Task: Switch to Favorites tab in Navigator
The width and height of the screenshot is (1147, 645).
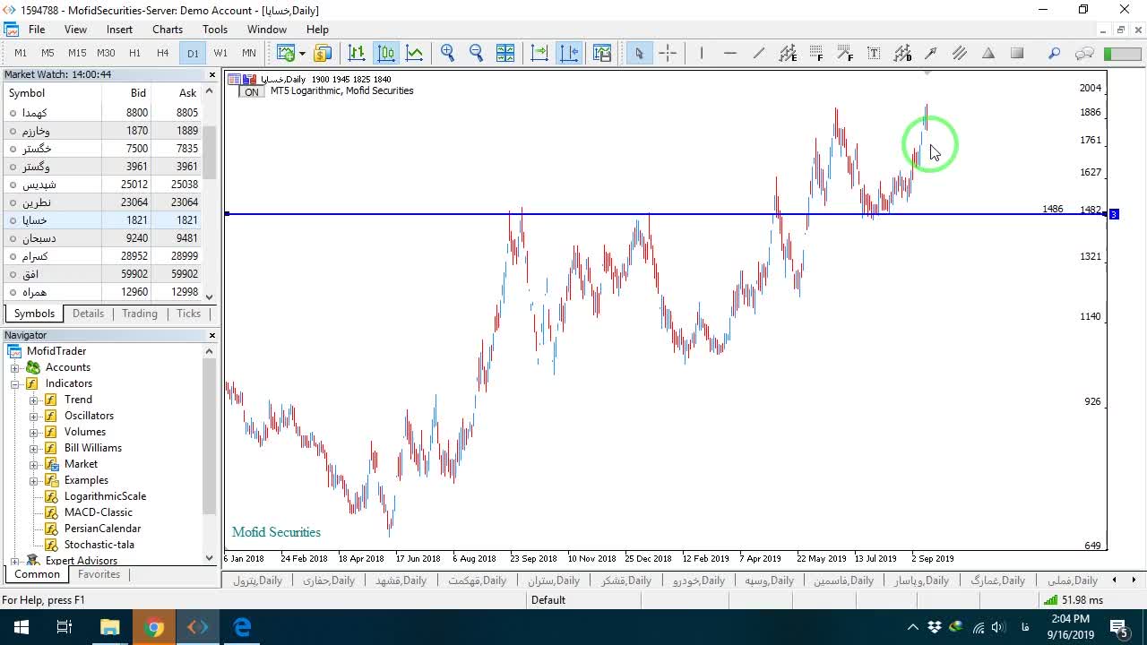Action: point(99,574)
